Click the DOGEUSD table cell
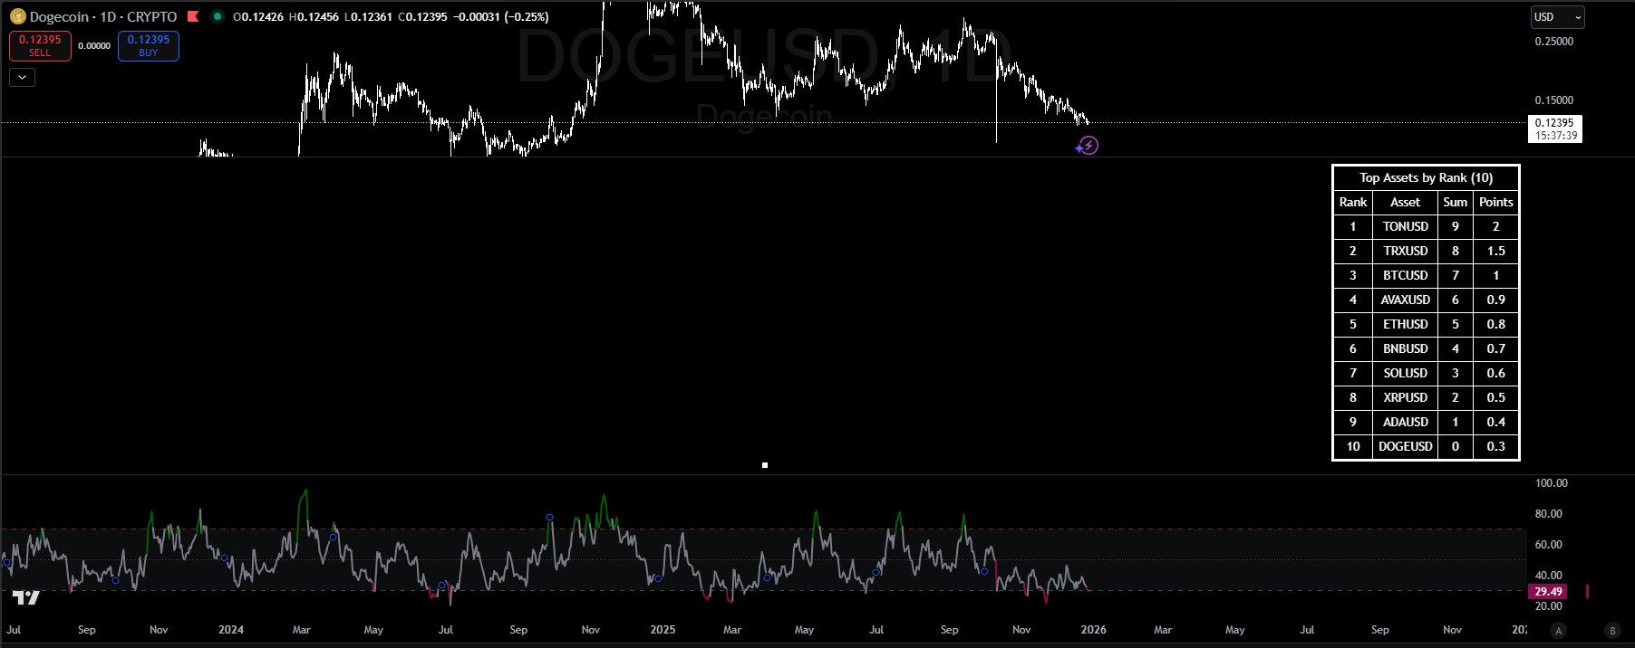The image size is (1635, 648). [x=1405, y=446]
